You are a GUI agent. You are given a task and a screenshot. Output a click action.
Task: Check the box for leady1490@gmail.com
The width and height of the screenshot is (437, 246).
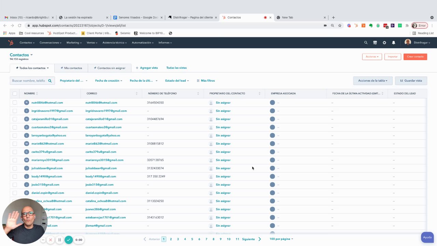15,176
